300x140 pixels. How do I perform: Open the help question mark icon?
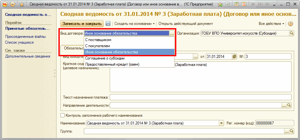pyautogui.click(x=290, y=24)
